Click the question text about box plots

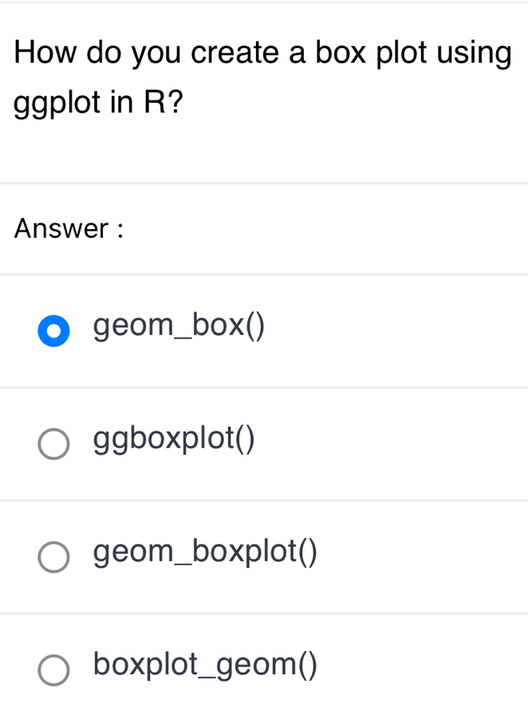263,53
